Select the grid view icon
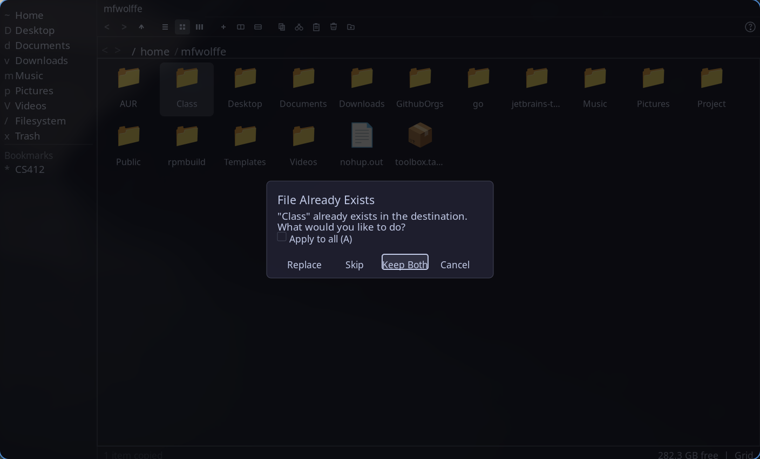 [182, 26]
